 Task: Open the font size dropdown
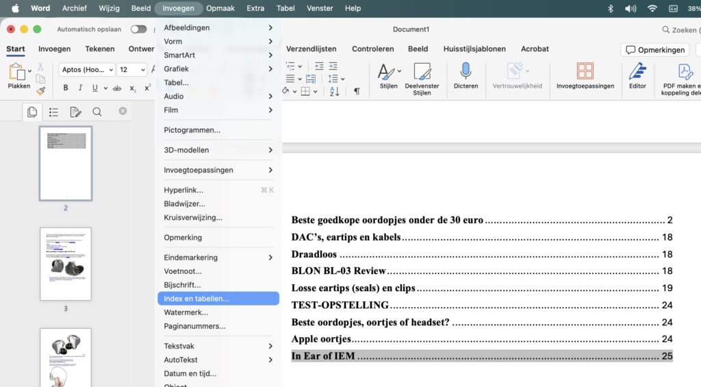(x=142, y=70)
